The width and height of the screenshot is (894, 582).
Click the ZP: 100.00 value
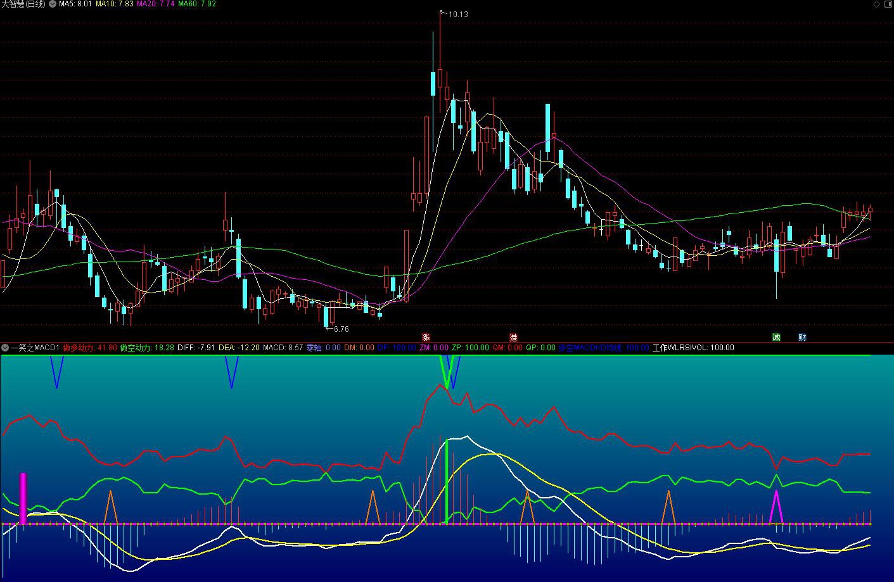click(x=470, y=348)
